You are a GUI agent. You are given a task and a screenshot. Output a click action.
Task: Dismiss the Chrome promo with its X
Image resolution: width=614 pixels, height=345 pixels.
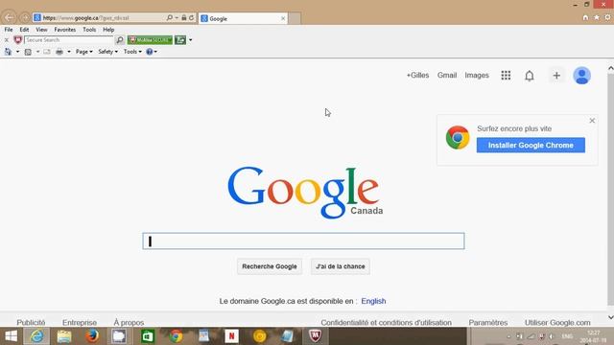[x=592, y=121]
